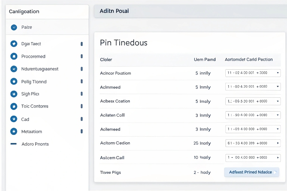287x191 pixels.
Task: Click the Acibesx Ccation row name
Action: 115,101
